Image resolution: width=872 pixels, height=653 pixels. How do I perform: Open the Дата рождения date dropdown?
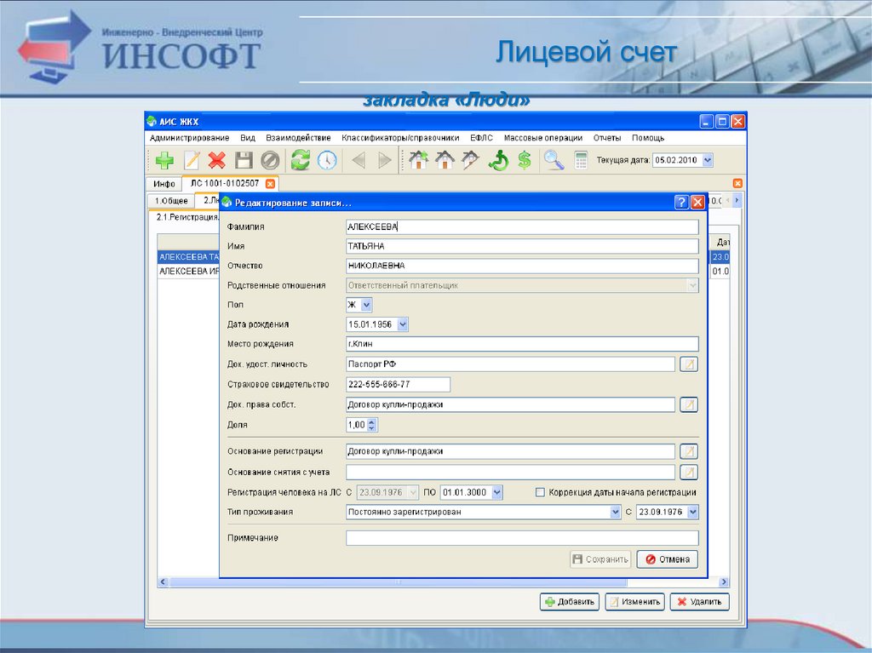pos(403,324)
